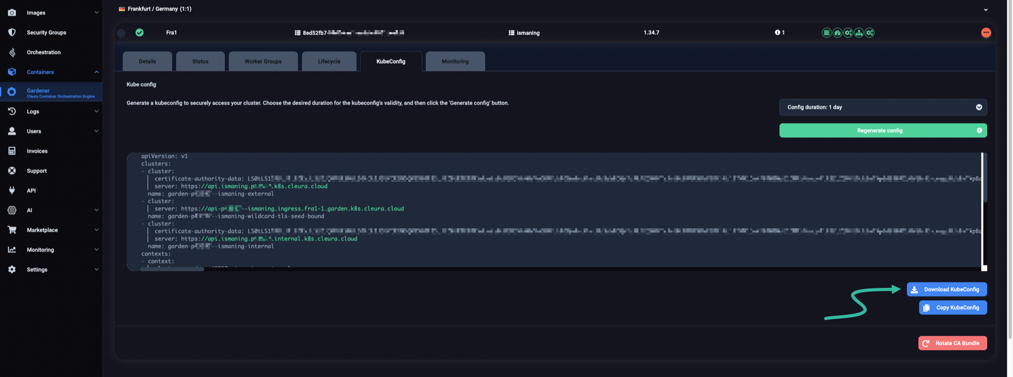Click the Invoices calculator icon
1013x377 pixels.
click(x=12, y=151)
